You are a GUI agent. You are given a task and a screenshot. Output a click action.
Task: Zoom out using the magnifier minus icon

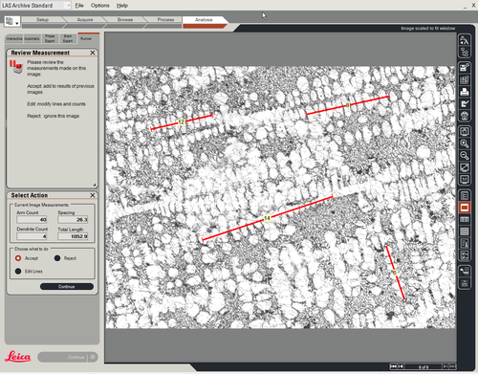point(465,156)
